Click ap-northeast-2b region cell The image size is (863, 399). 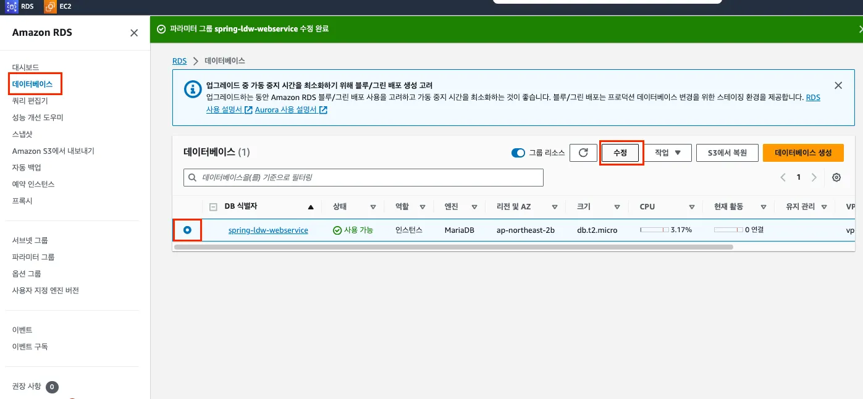pos(526,230)
